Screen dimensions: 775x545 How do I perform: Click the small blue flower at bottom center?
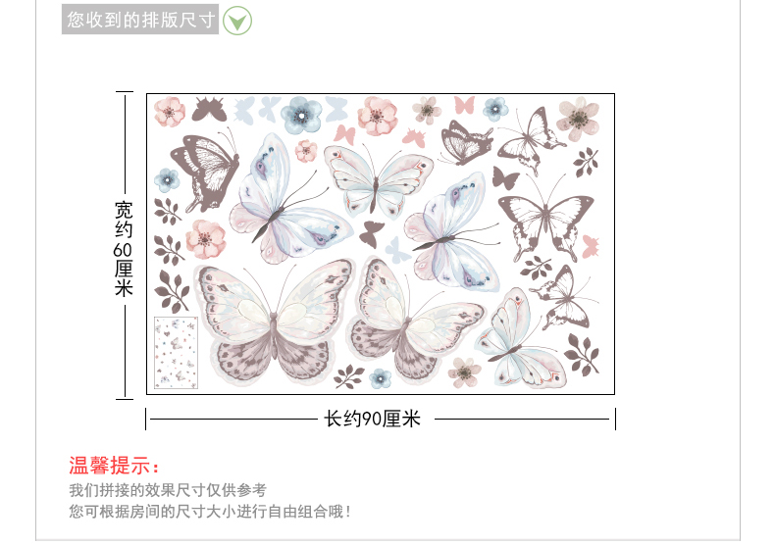(380, 378)
